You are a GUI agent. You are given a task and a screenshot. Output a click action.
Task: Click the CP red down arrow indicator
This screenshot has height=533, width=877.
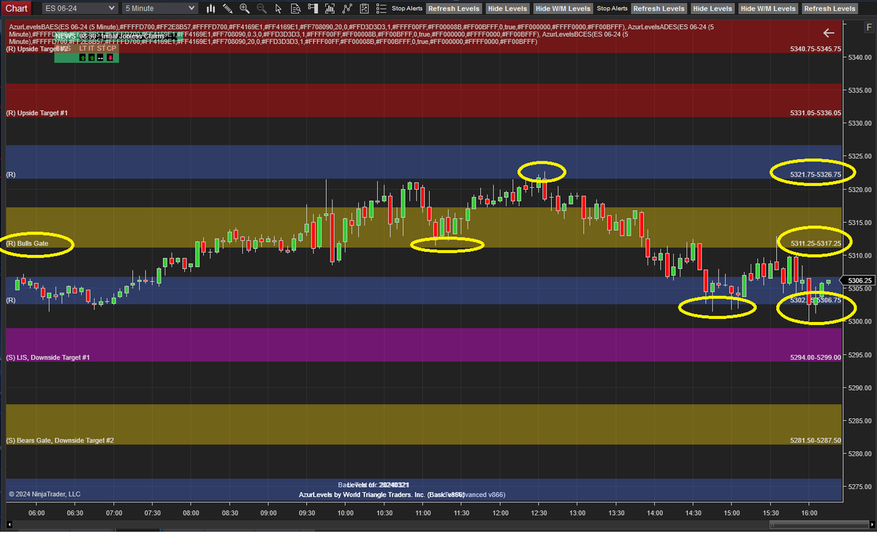pos(111,56)
